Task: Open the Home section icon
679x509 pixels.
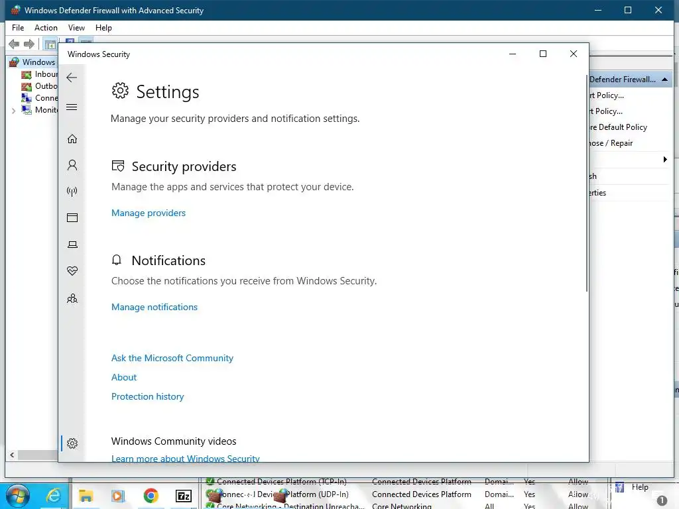Action: coord(72,139)
